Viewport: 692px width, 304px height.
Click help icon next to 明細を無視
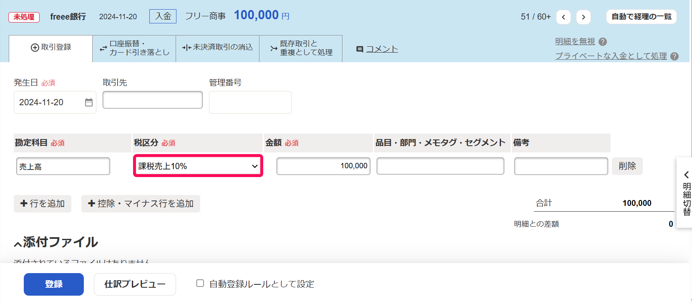[x=603, y=42]
